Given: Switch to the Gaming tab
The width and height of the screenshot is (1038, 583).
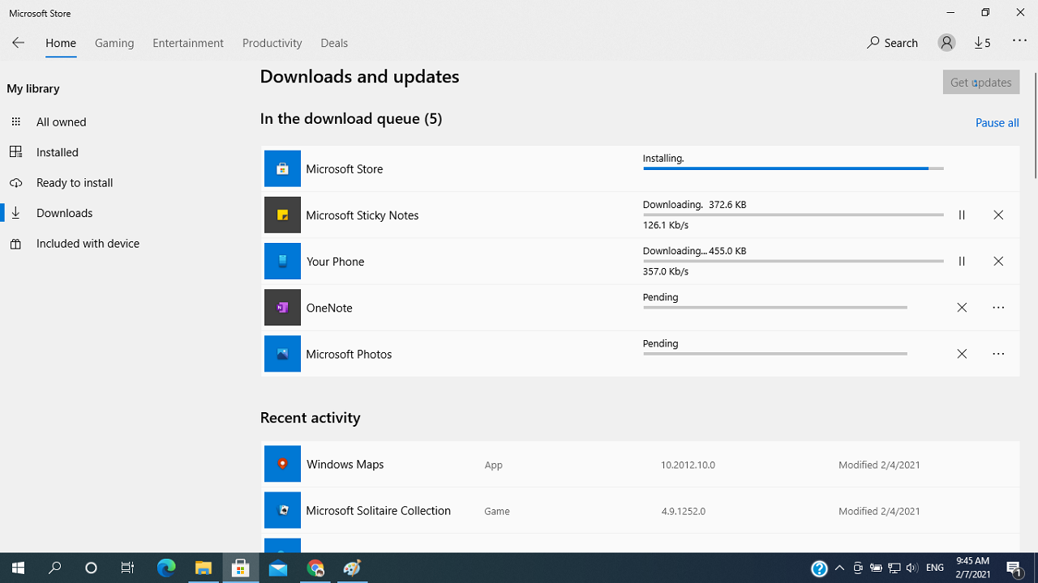Looking at the screenshot, I should click(x=114, y=43).
